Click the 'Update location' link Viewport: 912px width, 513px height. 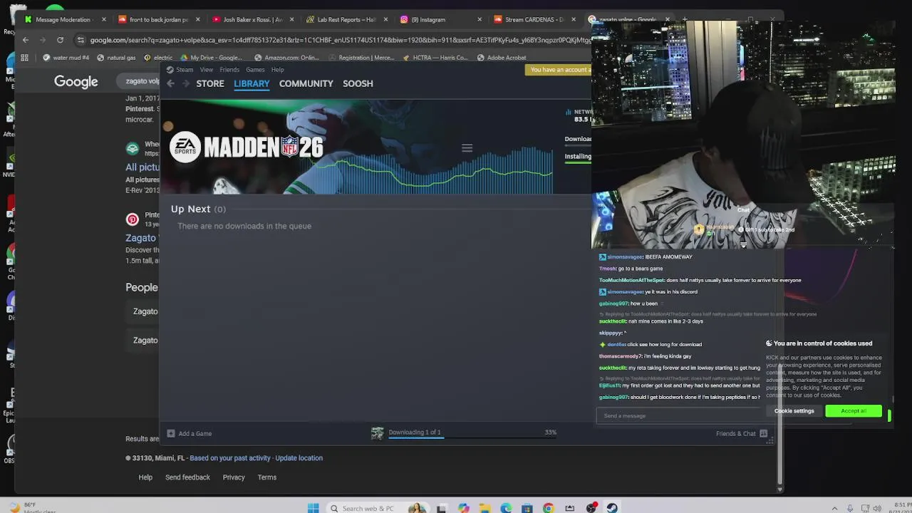299,458
